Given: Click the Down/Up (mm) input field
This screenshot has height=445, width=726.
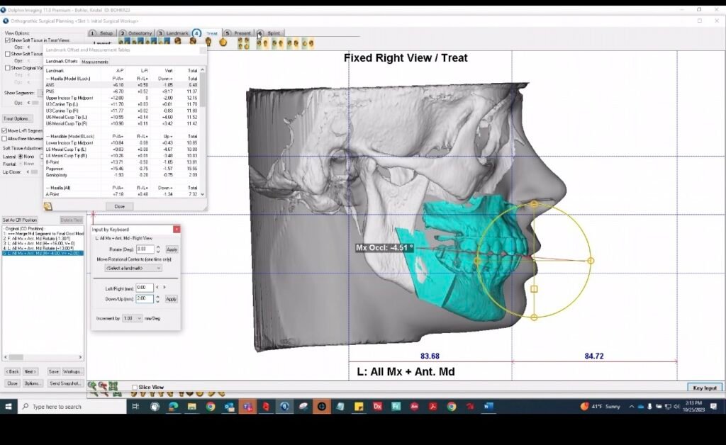Looking at the screenshot, I should [144, 299].
